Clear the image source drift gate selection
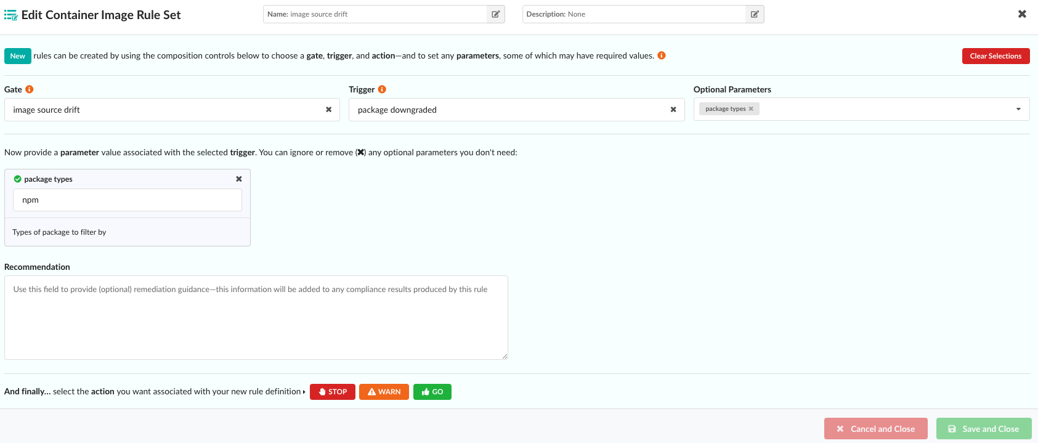This screenshot has width=1038, height=443. (x=328, y=110)
